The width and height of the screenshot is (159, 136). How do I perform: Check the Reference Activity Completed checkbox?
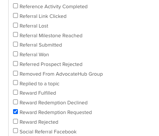(x=15, y=6)
